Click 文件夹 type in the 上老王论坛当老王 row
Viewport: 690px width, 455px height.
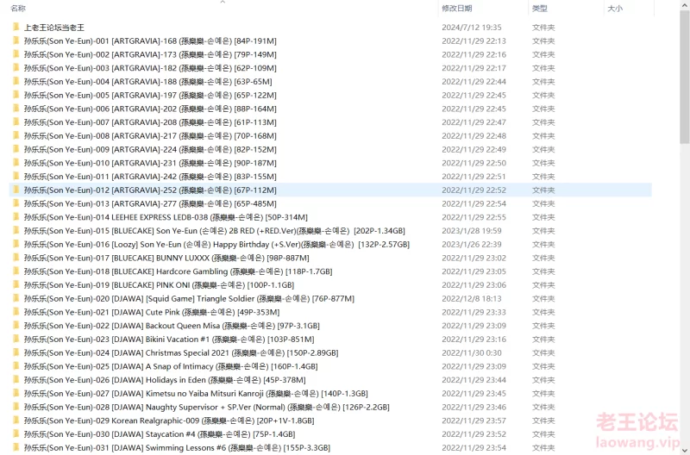(543, 28)
